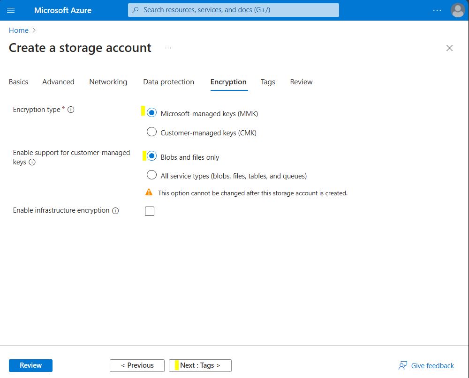Select Customer-managed keys (CMK) option
The height and width of the screenshot is (378, 469).
point(151,132)
